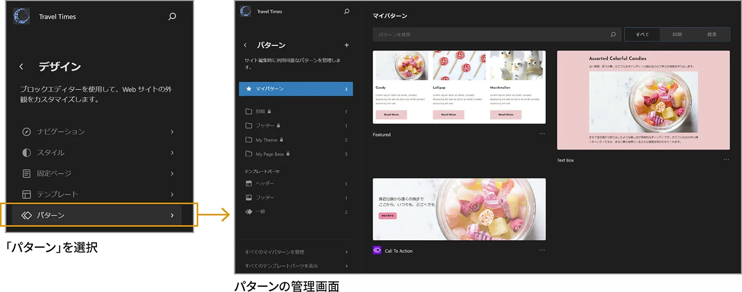Expand テンプレート with its chevron
This screenshot has height=292, width=742.
tap(172, 194)
